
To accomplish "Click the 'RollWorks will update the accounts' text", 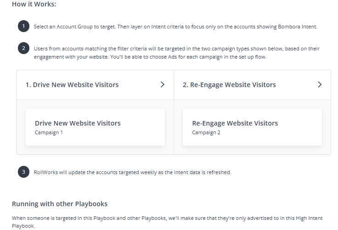I will [x=132, y=173].
